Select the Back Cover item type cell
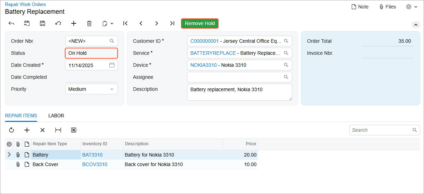Image resolution: width=424 pixels, height=194 pixels. 56,164
